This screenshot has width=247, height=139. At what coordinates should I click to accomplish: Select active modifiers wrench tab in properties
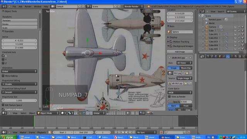(228, 56)
